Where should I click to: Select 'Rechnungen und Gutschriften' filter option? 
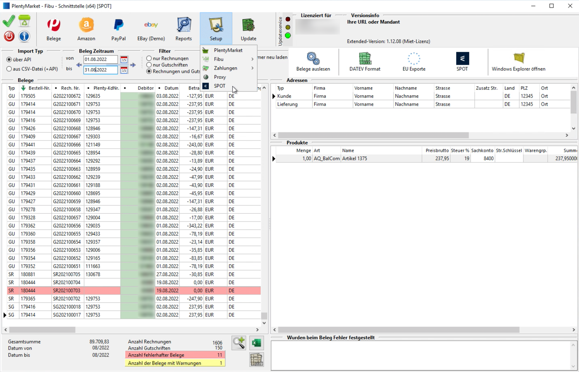click(149, 71)
